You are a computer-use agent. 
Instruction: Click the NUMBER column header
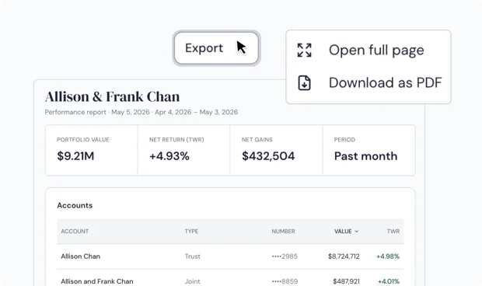[283, 232]
